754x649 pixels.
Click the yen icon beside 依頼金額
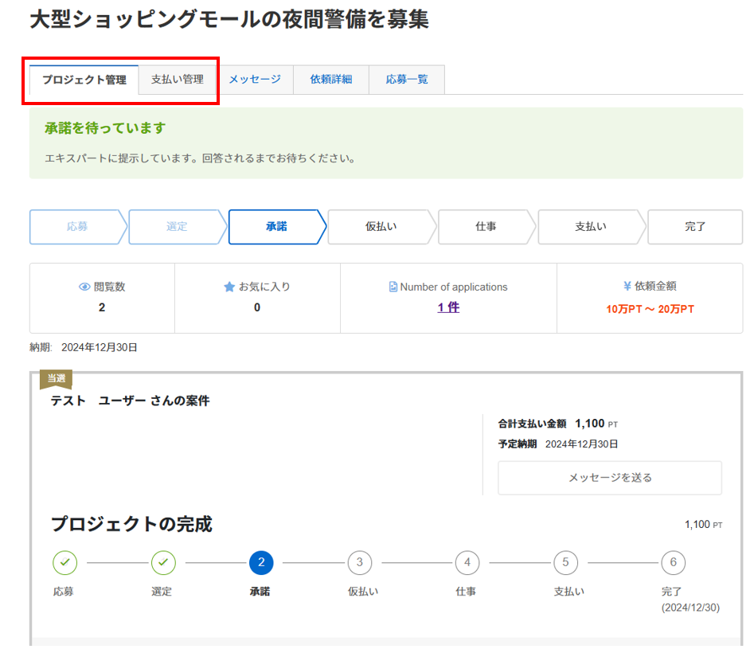point(627,287)
